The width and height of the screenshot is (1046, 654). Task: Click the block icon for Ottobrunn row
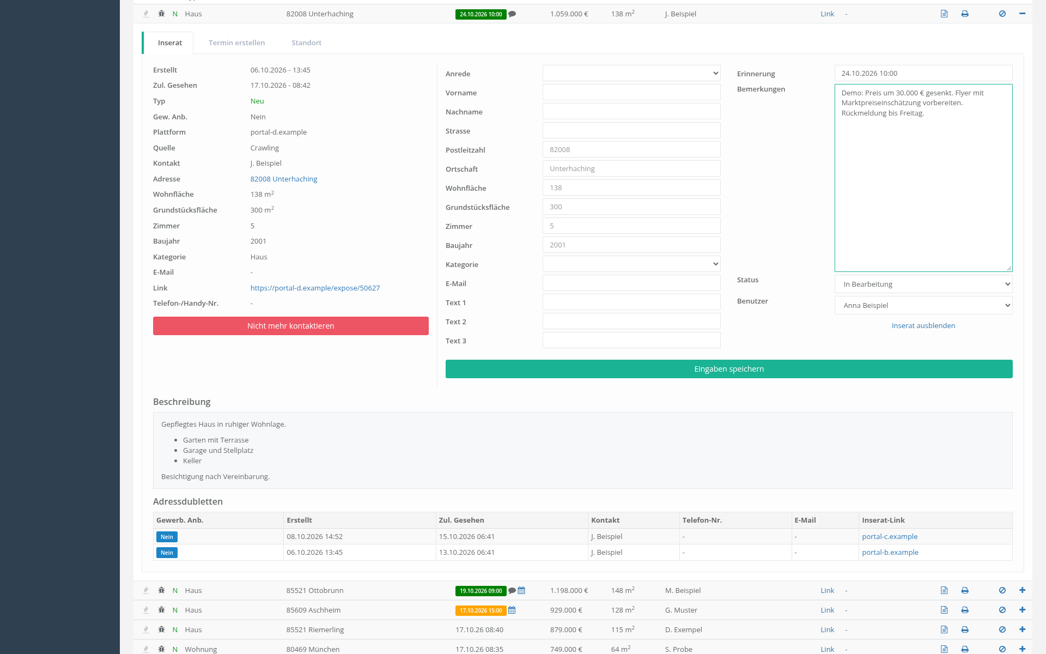[1002, 590]
